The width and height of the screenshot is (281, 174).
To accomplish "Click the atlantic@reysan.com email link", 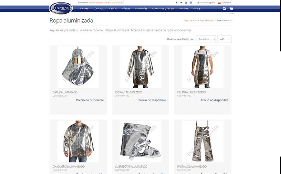I will click(x=98, y=3).
